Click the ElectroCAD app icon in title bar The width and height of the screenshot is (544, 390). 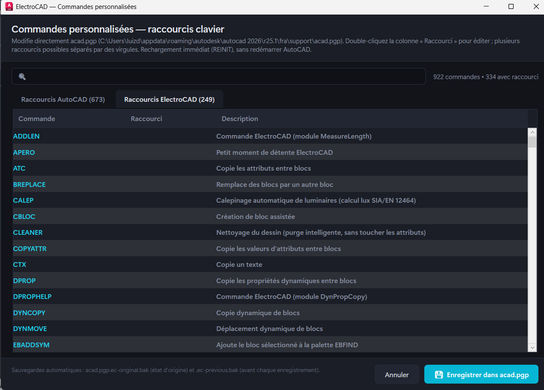click(9, 7)
